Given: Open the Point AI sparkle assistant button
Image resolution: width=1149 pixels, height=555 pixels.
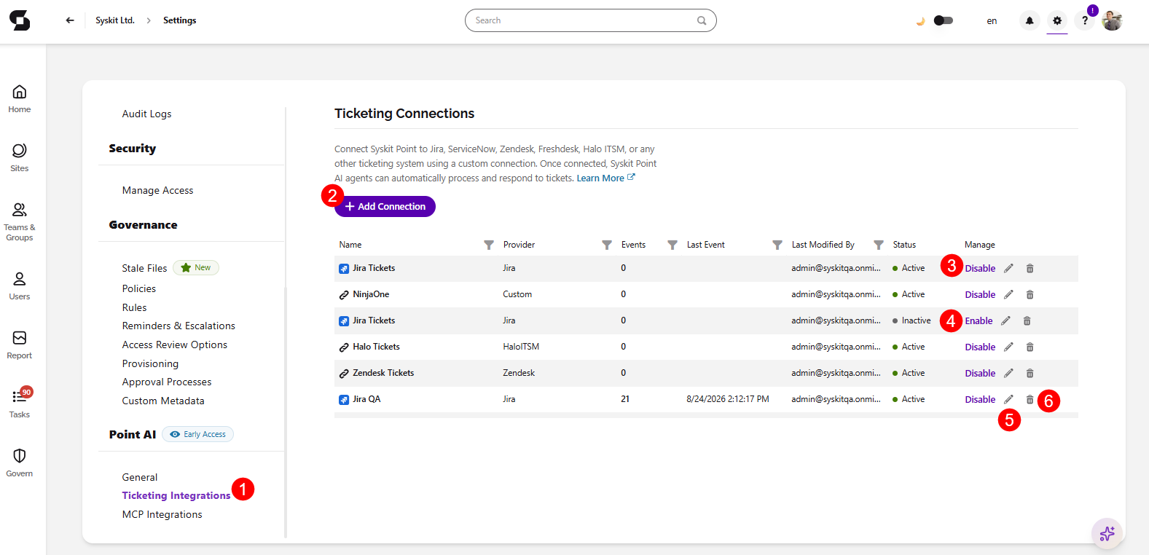Looking at the screenshot, I should pyautogui.click(x=1107, y=534).
